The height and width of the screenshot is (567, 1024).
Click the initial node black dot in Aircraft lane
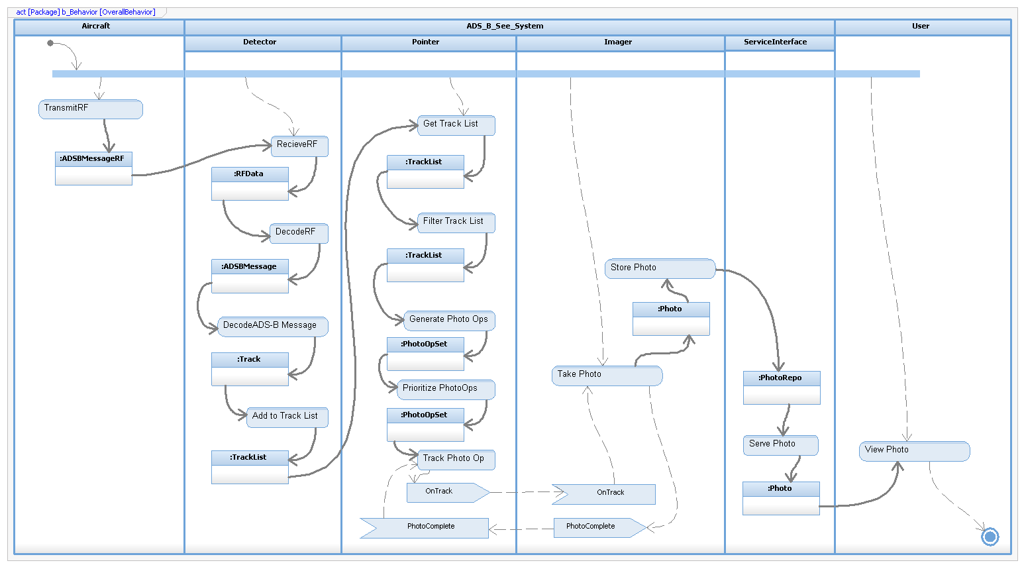pyautogui.click(x=50, y=43)
